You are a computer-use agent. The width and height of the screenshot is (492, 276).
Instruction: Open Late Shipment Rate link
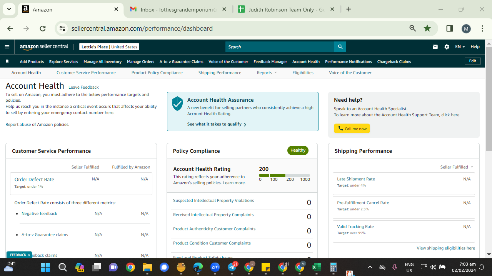tap(356, 179)
